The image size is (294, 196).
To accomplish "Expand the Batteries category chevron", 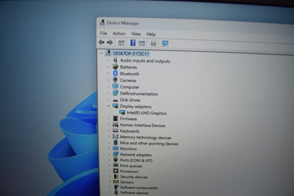I will tap(108, 67).
